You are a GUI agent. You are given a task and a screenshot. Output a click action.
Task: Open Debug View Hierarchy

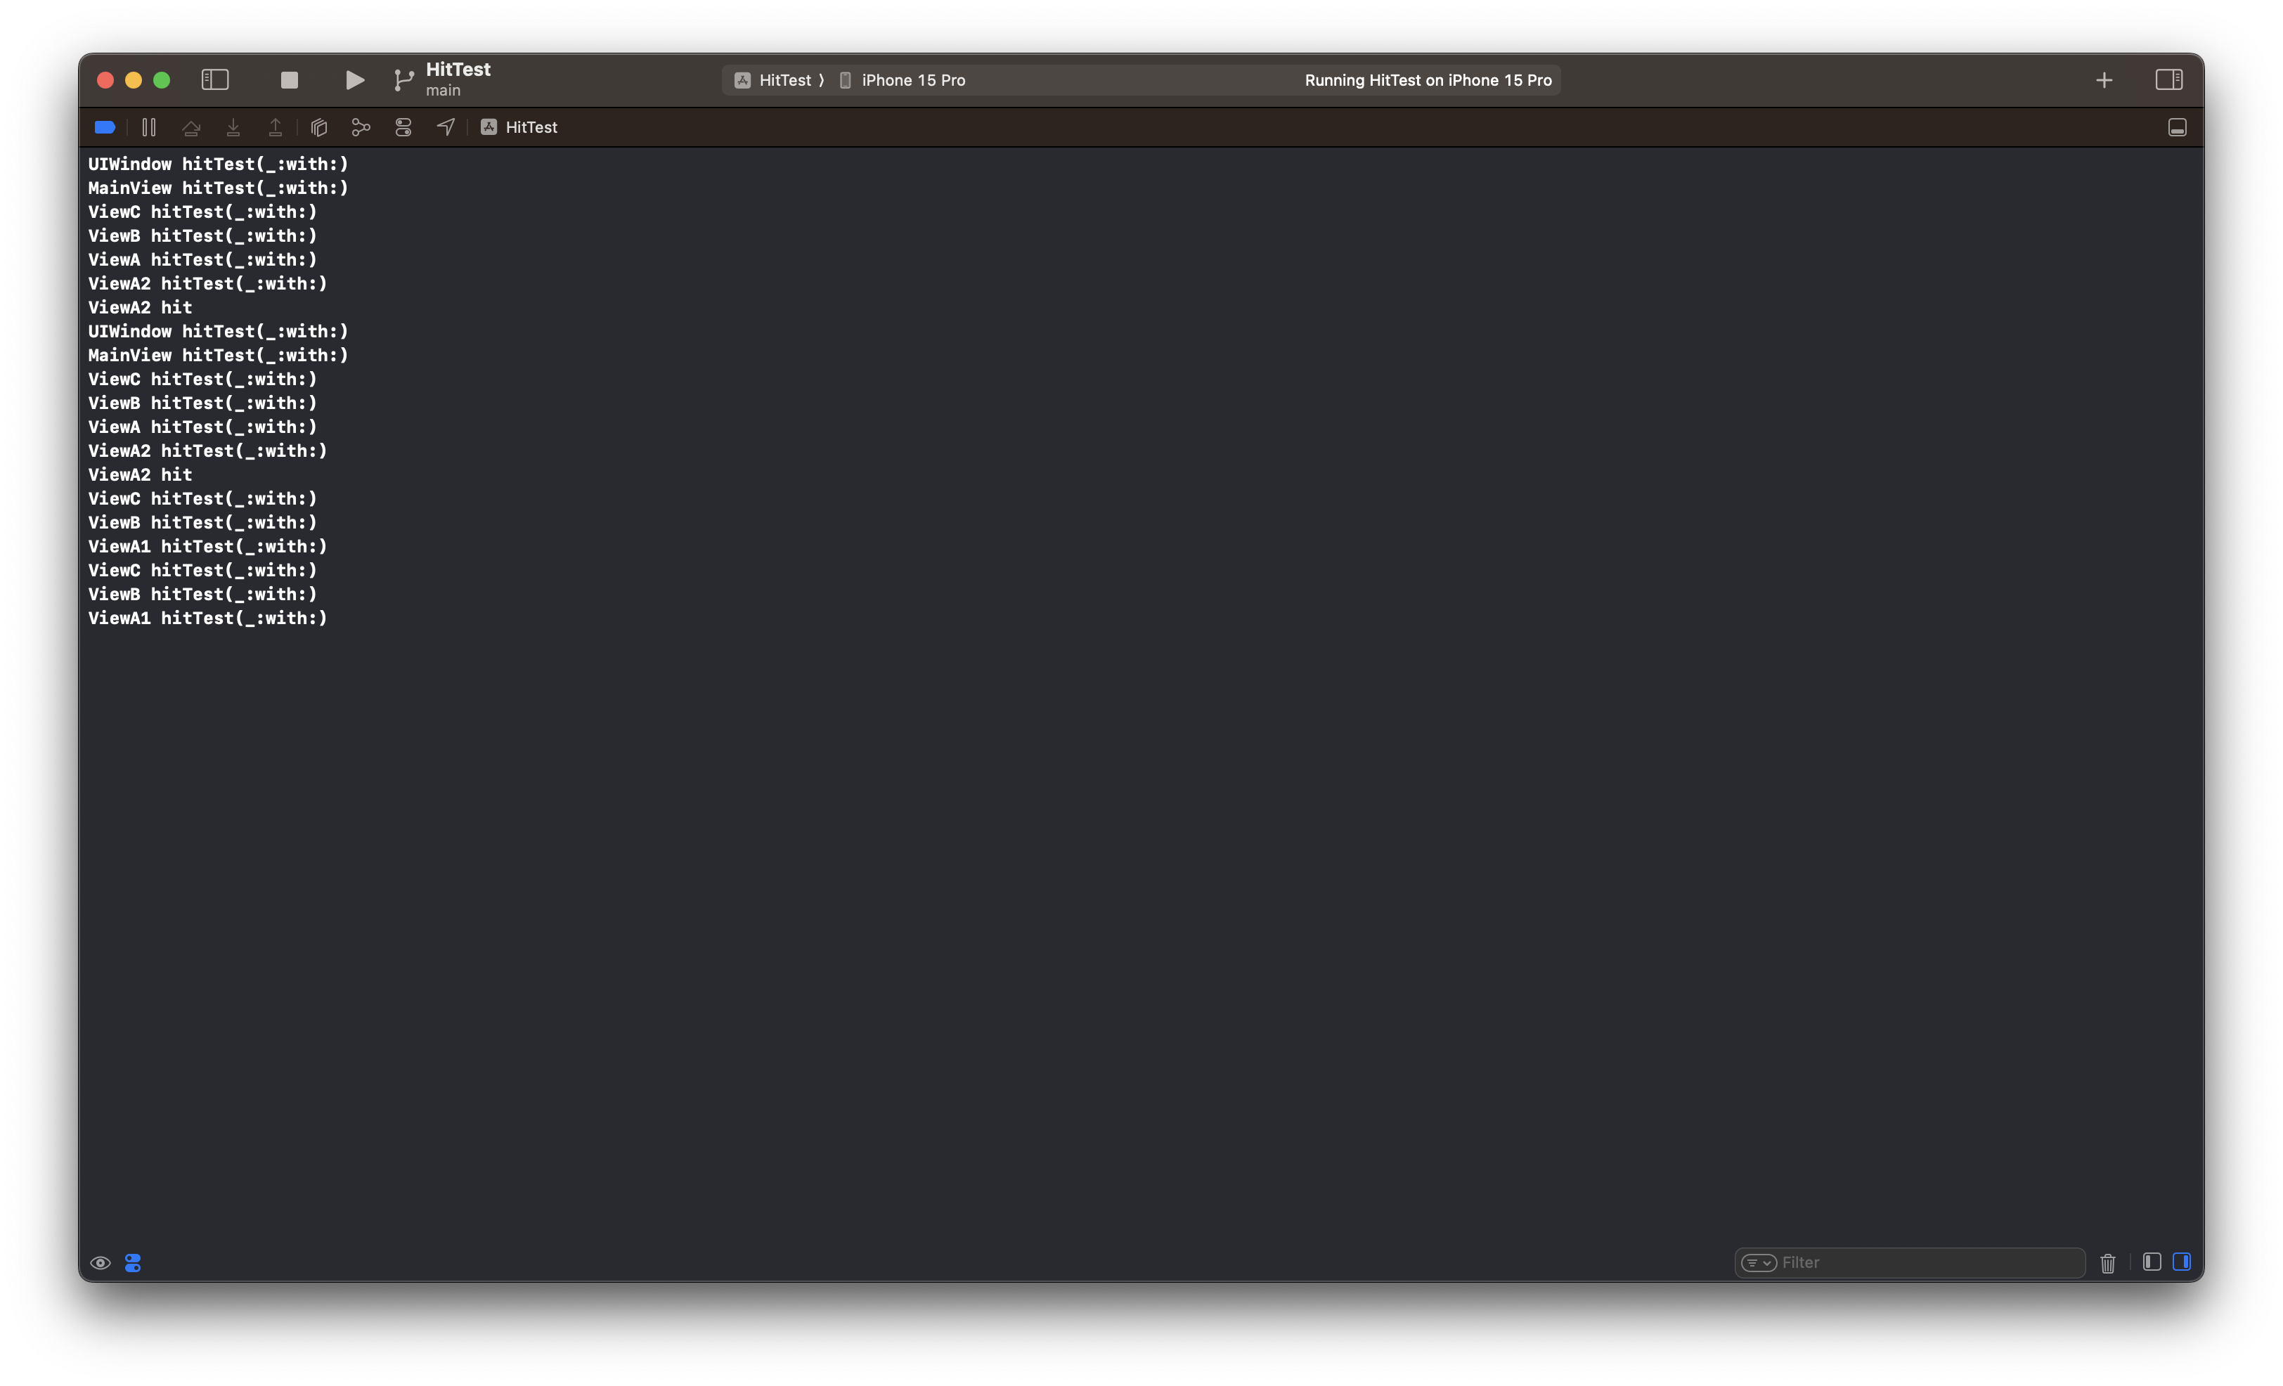[x=318, y=128]
